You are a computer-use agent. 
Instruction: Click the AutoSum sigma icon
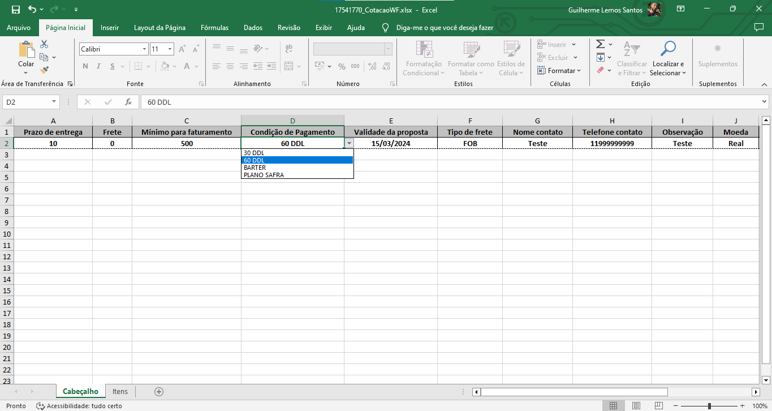tap(601, 44)
